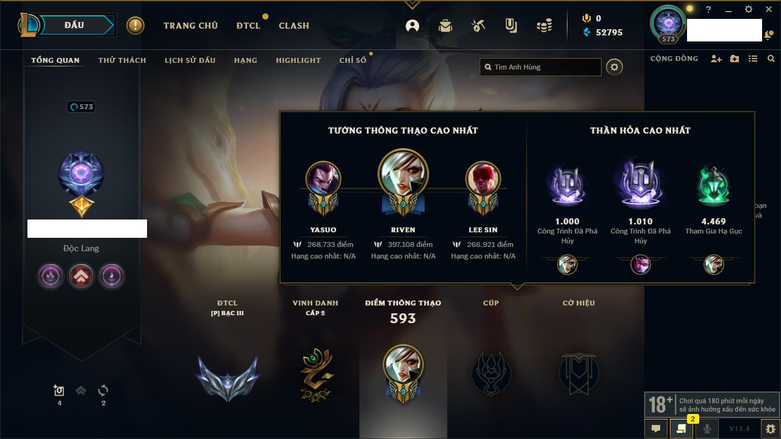Expand the friend list options icon
The height and width of the screenshot is (439, 781).
click(x=753, y=59)
